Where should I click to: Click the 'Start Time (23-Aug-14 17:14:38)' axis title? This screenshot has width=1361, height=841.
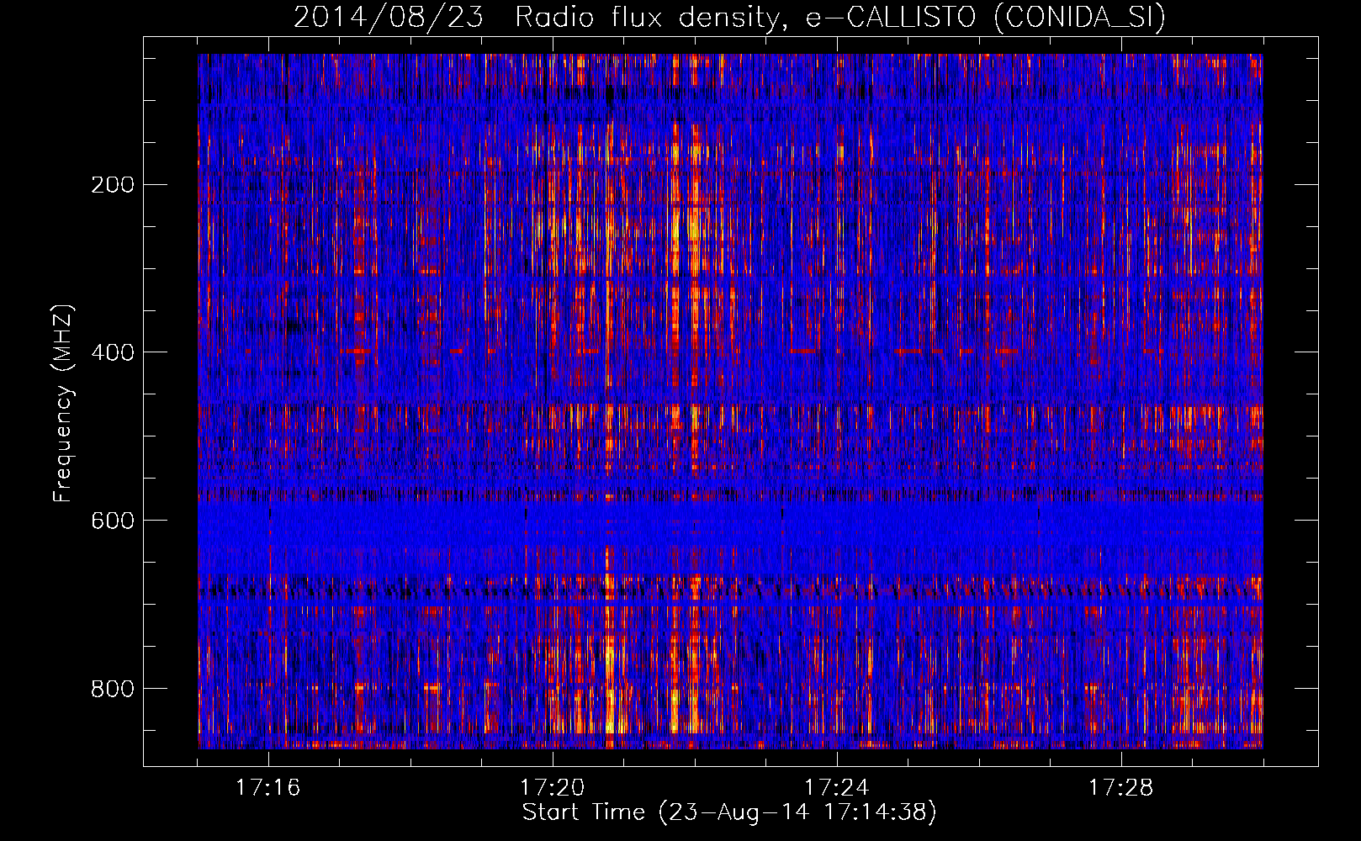pos(729,812)
